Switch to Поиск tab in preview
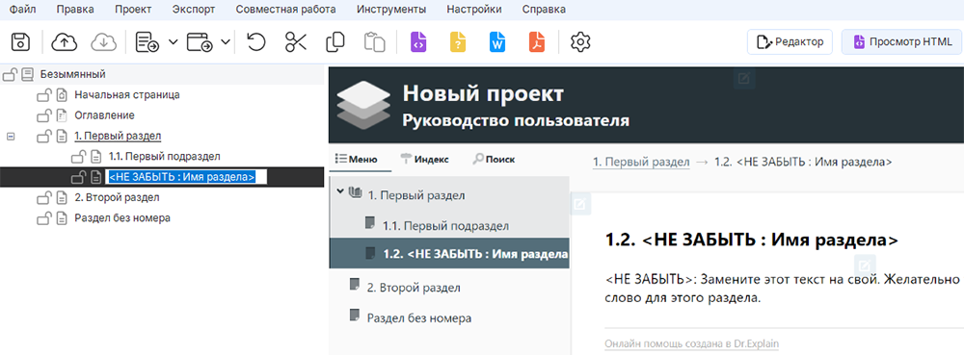The width and height of the screenshot is (964, 355). click(493, 160)
